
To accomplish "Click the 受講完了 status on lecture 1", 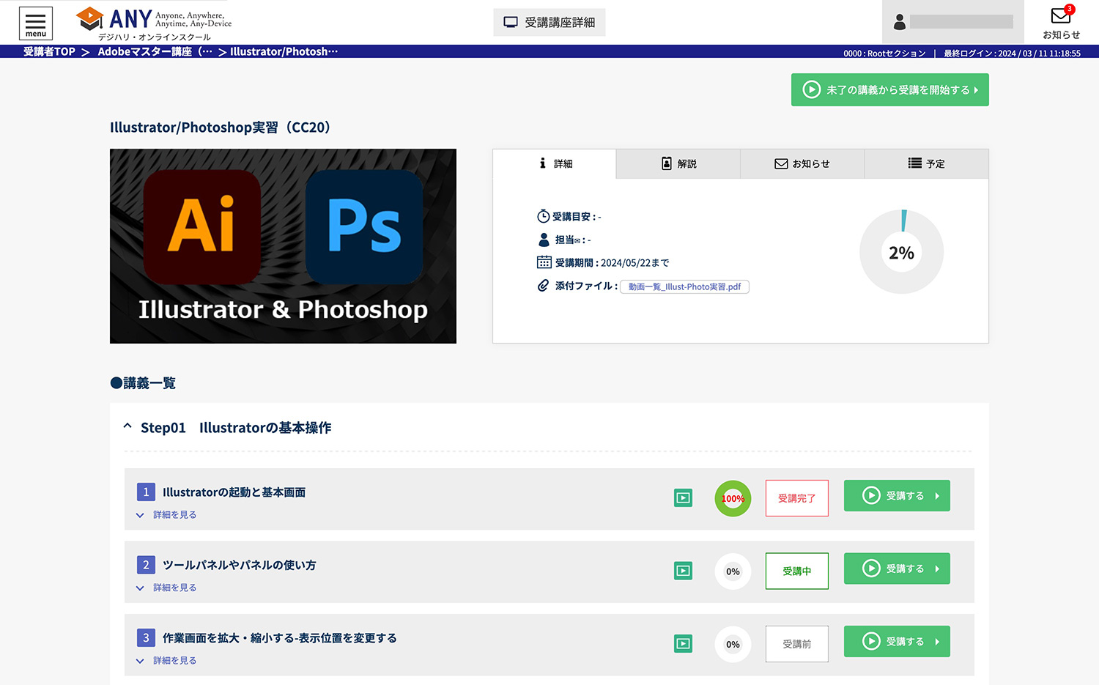I will tap(797, 498).
